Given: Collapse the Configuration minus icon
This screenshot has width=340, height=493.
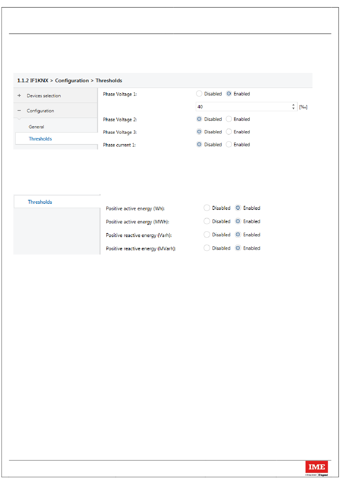Looking at the screenshot, I should pos(19,111).
